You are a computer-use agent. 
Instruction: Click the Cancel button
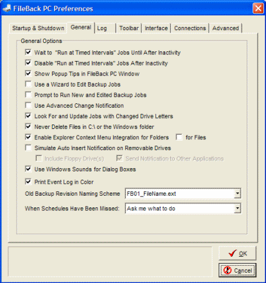(237, 271)
